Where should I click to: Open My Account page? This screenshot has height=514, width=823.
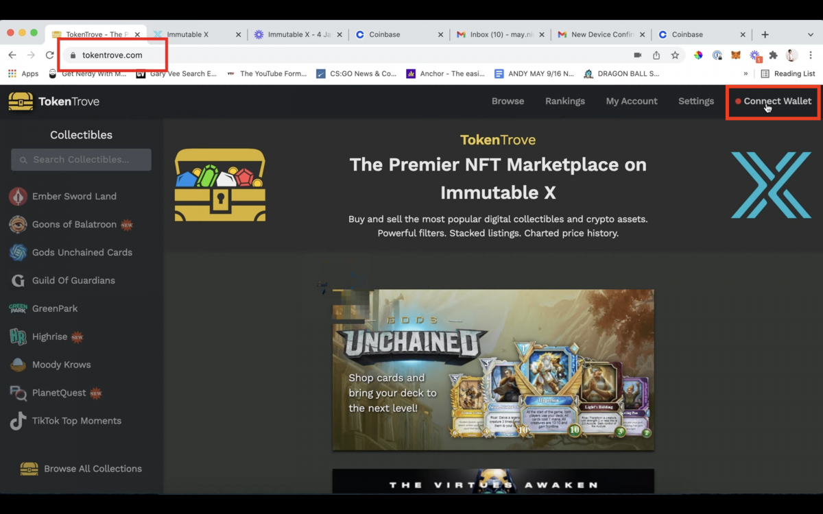pyautogui.click(x=632, y=101)
